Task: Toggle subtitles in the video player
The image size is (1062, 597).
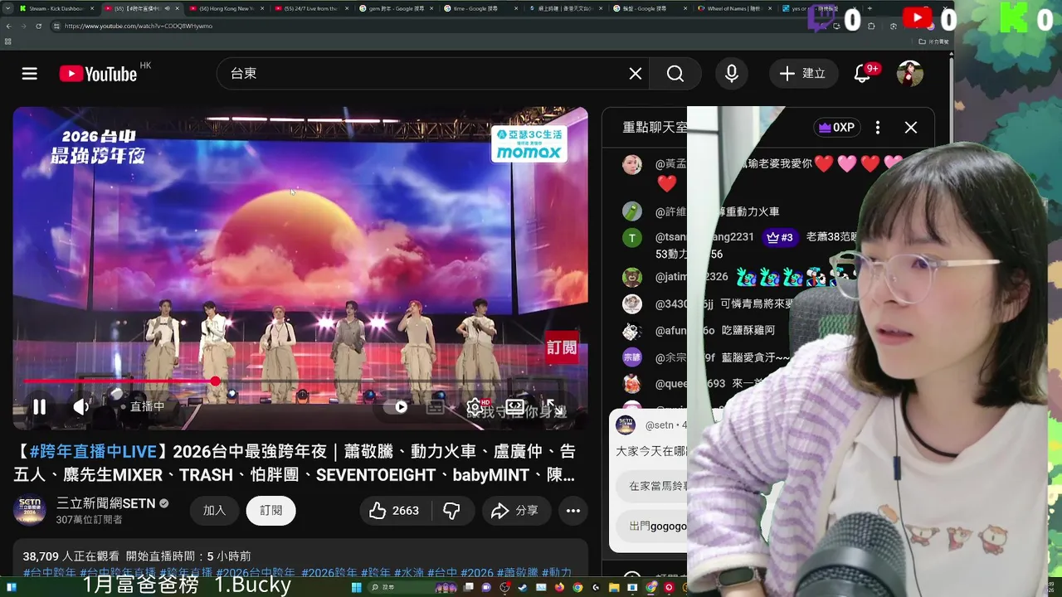Action: 436,407
